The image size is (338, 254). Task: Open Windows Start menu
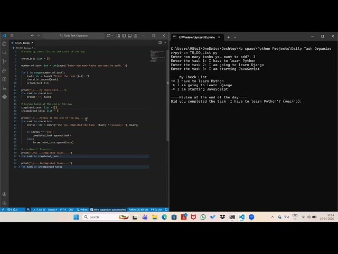[76, 217]
